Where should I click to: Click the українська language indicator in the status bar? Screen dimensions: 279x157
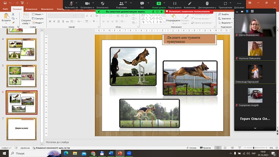click(25, 148)
